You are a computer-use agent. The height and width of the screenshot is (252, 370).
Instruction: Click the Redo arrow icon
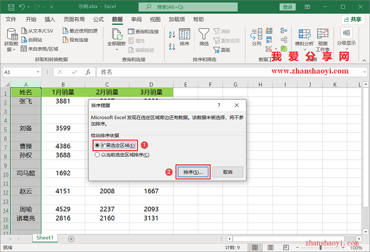point(37,7)
